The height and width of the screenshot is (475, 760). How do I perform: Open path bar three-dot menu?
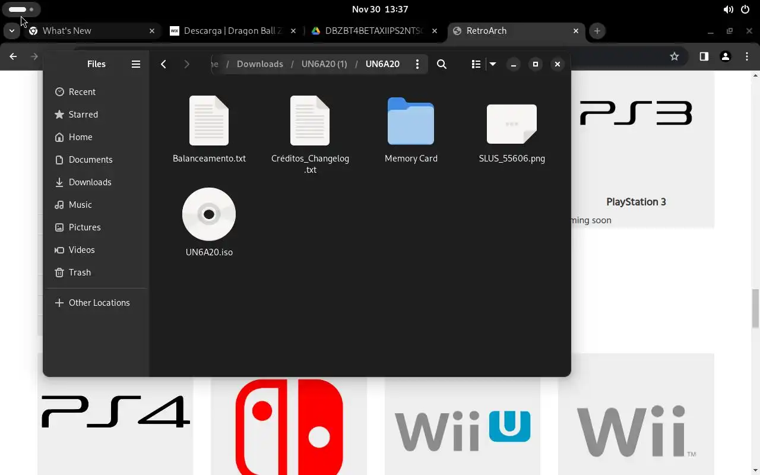coord(417,64)
